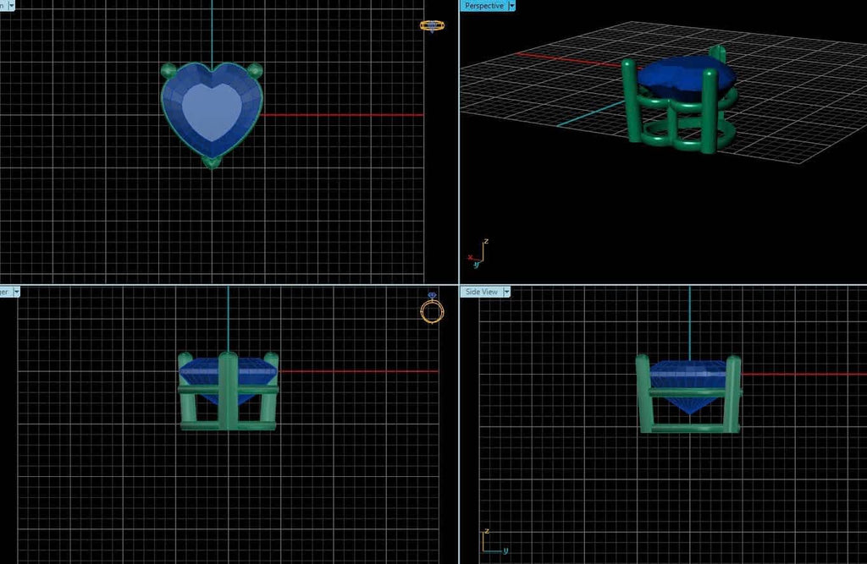Activate the Side View viewport title
This screenshot has height=564, width=867.
click(481, 292)
